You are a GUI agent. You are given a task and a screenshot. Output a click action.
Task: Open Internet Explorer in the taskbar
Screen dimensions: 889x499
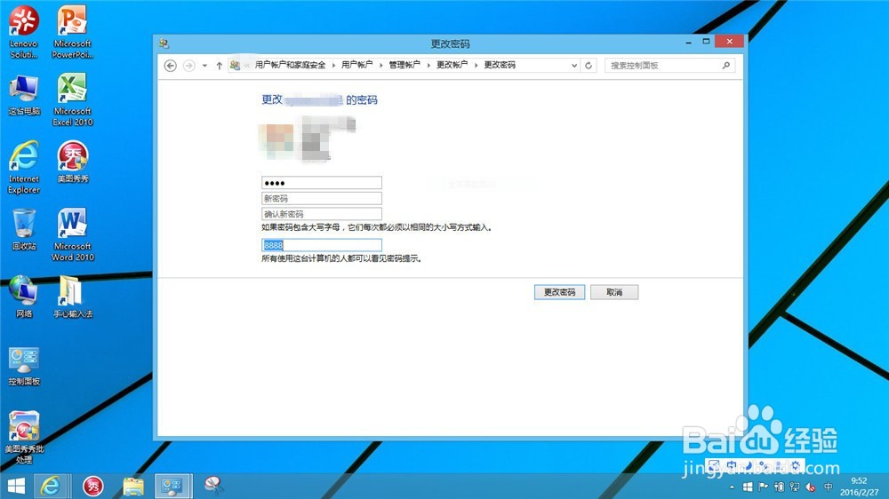51,486
